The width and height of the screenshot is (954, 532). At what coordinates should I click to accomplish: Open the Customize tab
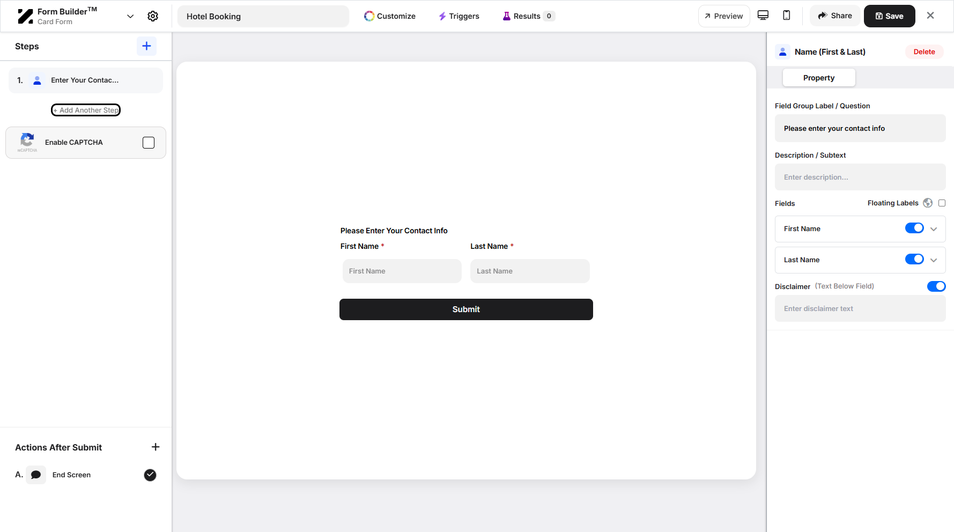tap(390, 16)
